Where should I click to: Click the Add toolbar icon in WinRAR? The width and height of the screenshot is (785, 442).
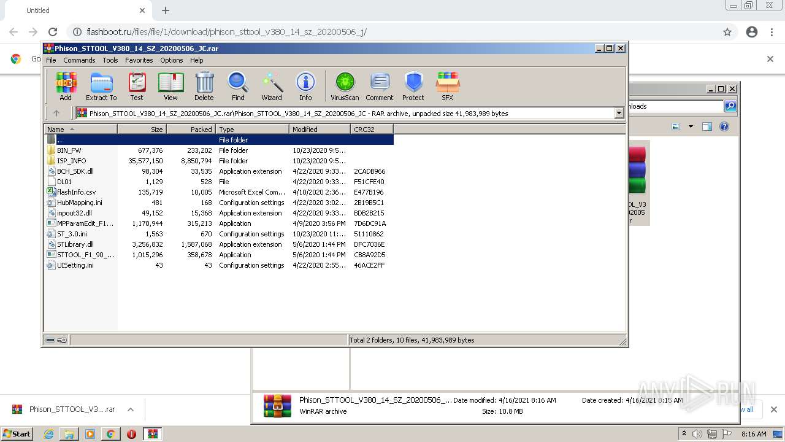(66, 86)
